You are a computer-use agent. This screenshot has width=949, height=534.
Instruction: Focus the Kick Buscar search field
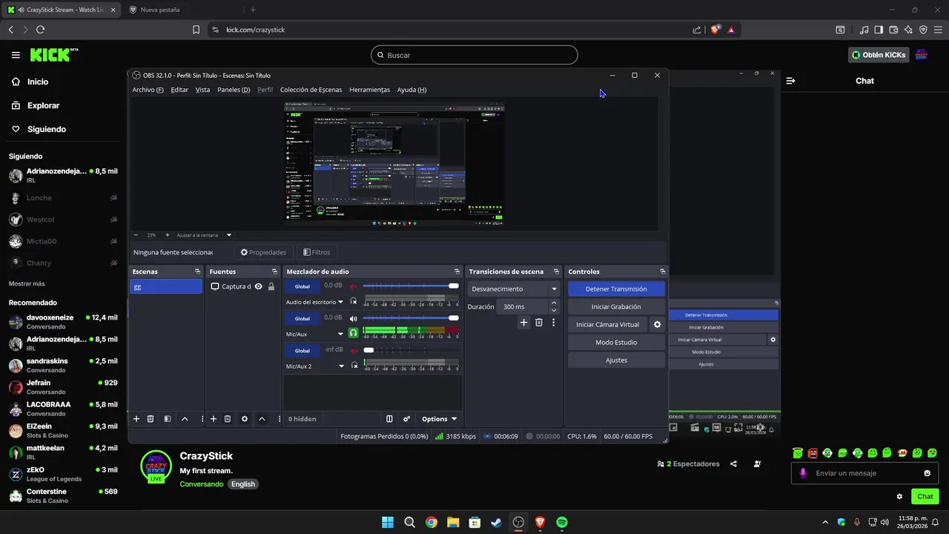tap(474, 55)
